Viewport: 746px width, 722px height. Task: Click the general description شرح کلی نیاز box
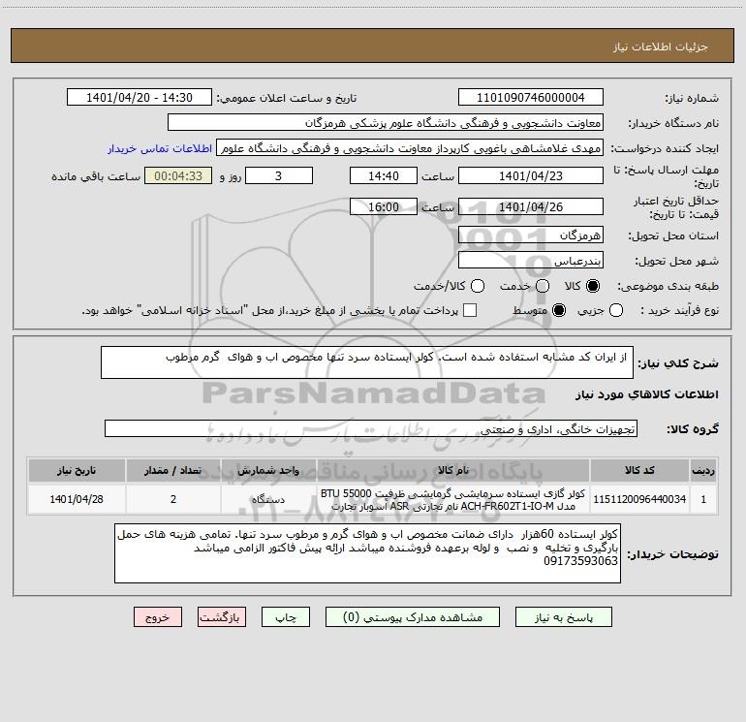(x=367, y=362)
